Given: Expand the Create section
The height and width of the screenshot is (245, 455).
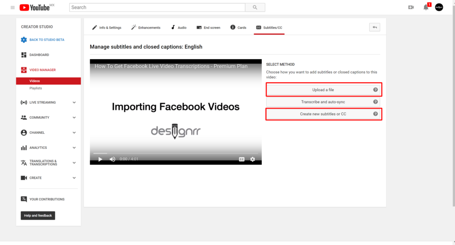Looking at the screenshot, I should point(74,178).
